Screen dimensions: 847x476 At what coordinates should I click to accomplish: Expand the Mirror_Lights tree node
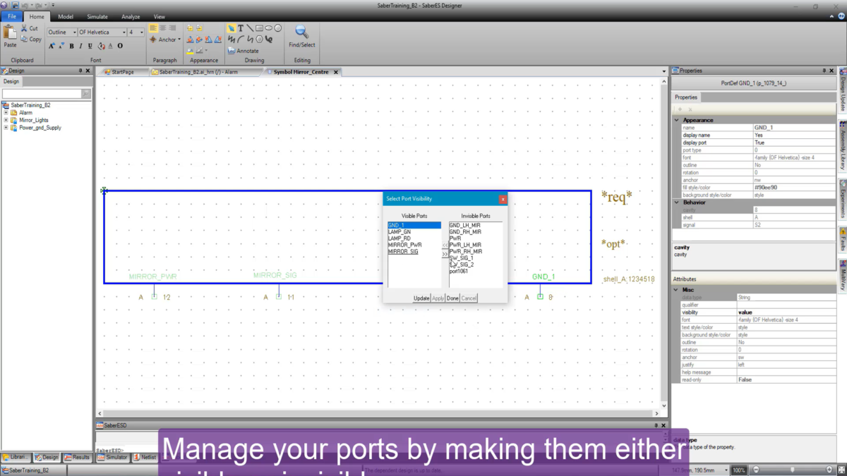6,121
